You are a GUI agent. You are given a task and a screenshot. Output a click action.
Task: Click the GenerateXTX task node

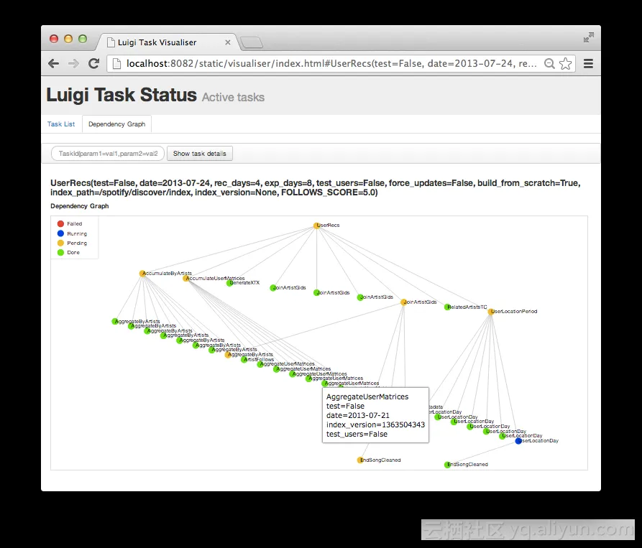(x=228, y=284)
